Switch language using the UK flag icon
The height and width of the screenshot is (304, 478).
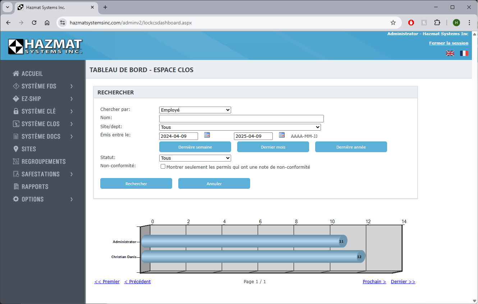click(450, 53)
